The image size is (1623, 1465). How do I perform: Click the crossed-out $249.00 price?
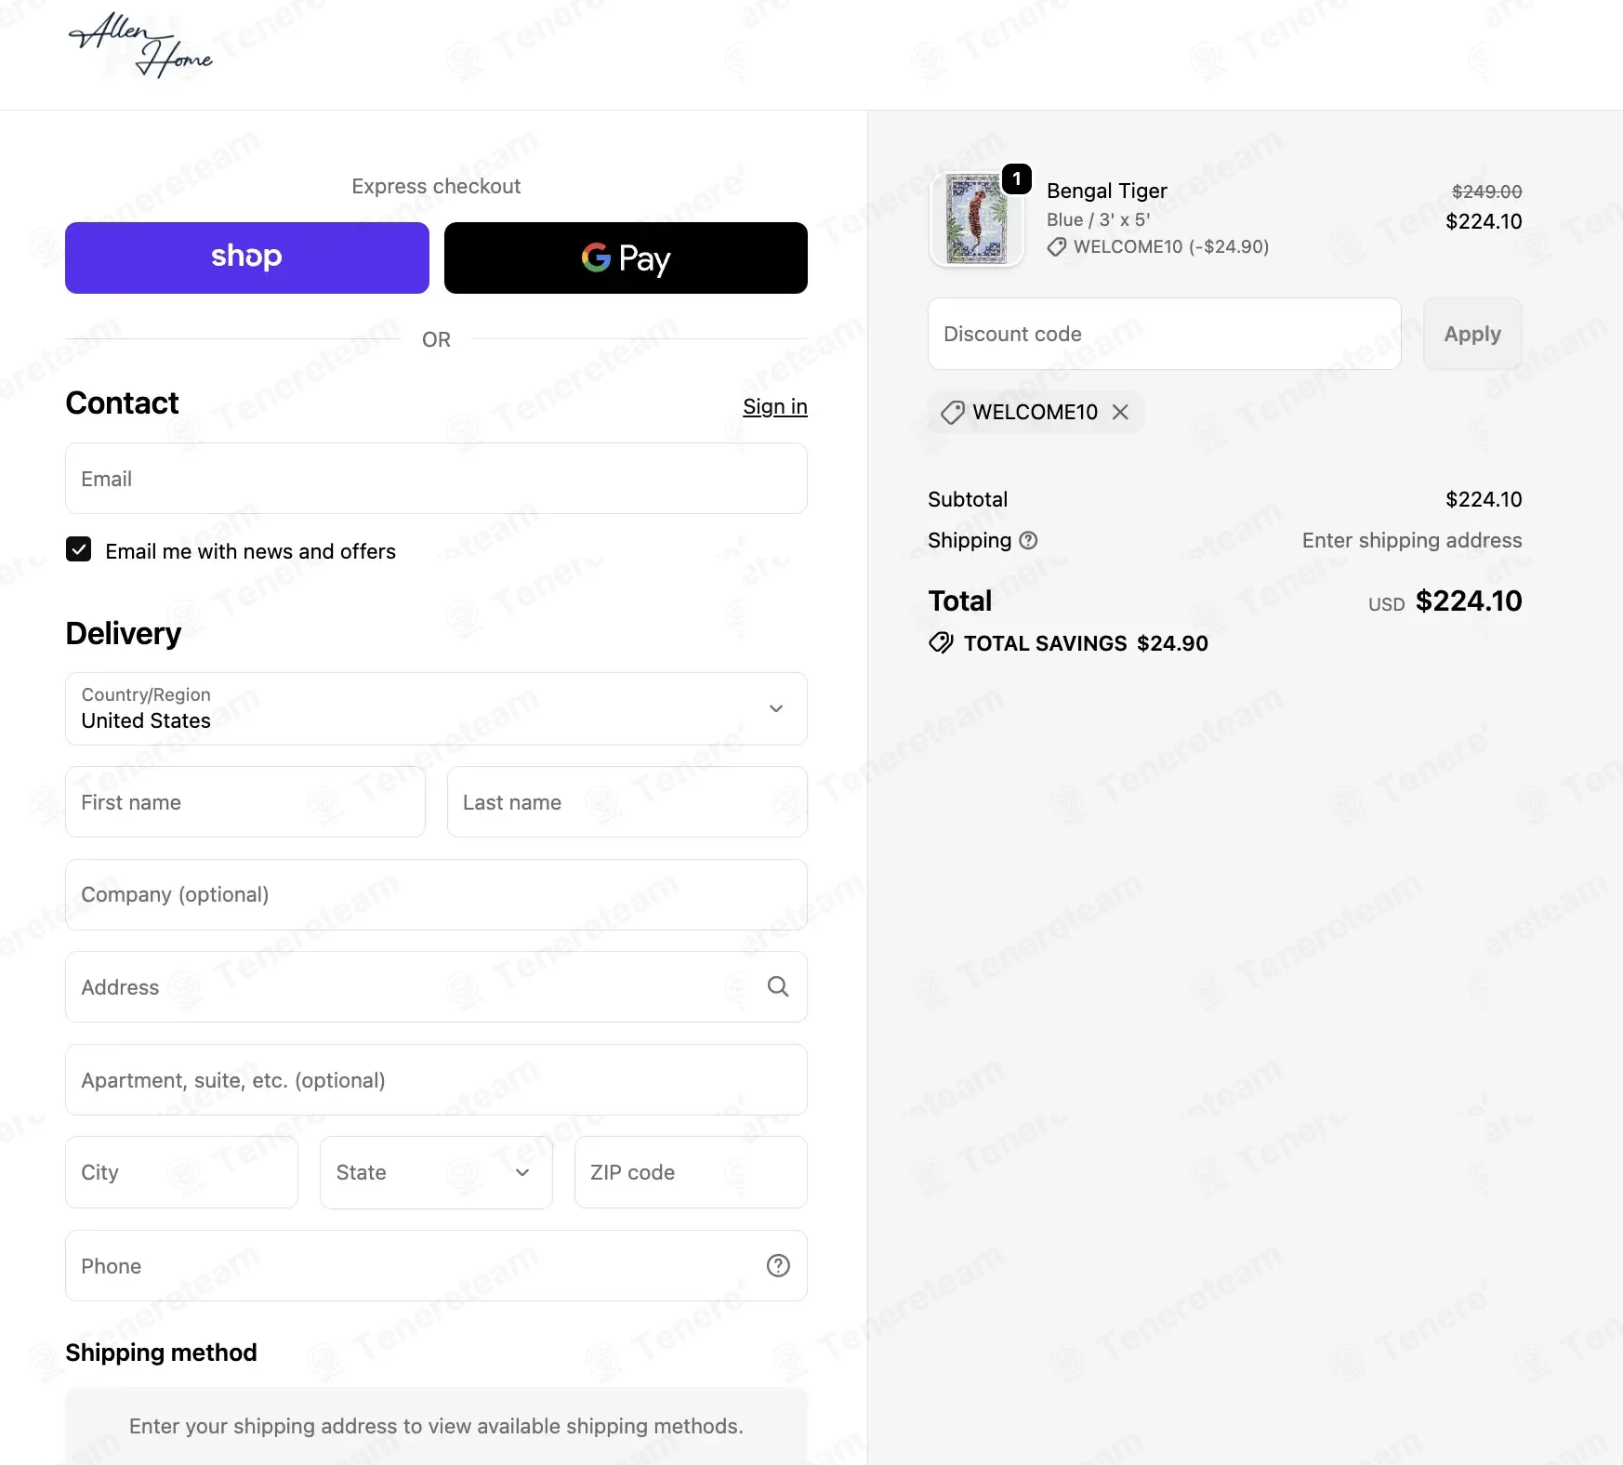1486,191
